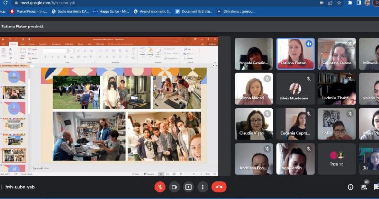Switch to the Slide Show ribbon tab
This screenshot has width=379, height=199.
click(x=69, y=44)
